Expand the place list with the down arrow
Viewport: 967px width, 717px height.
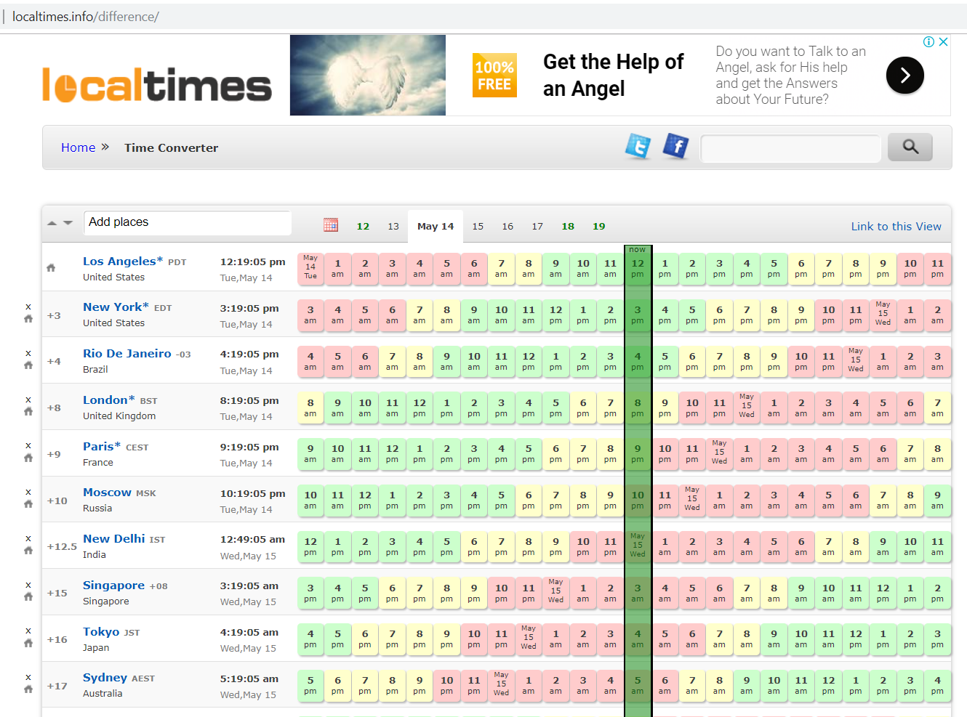[x=68, y=223]
